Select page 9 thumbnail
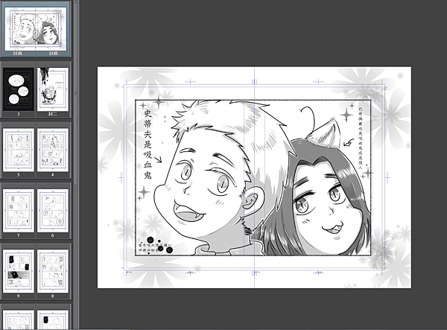Image resolution: width=447 pixels, height=330 pixels. tap(18, 271)
